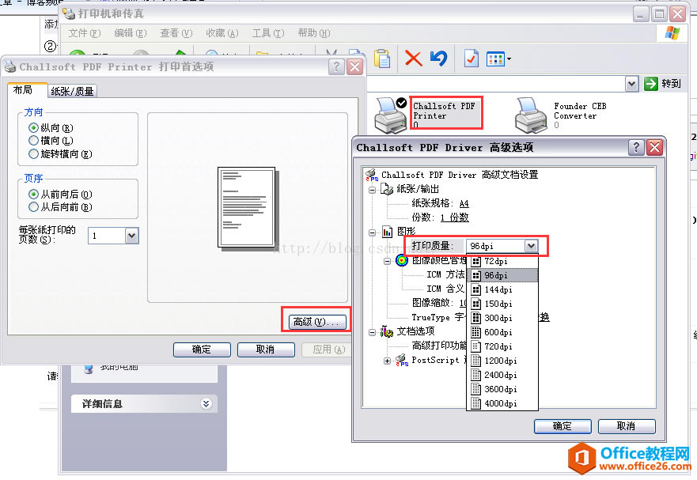Image resolution: width=697 pixels, height=480 pixels.
Task: Expand the PostScript options node
Action: click(387, 361)
